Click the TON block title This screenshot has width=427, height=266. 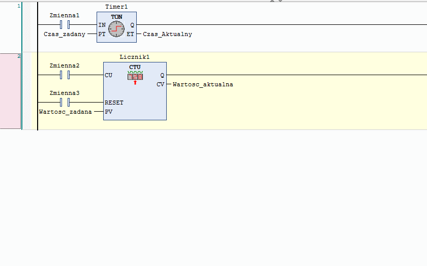click(x=116, y=17)
